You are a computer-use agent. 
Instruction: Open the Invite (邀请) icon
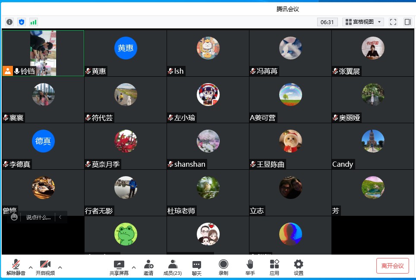tap(148, 267)
